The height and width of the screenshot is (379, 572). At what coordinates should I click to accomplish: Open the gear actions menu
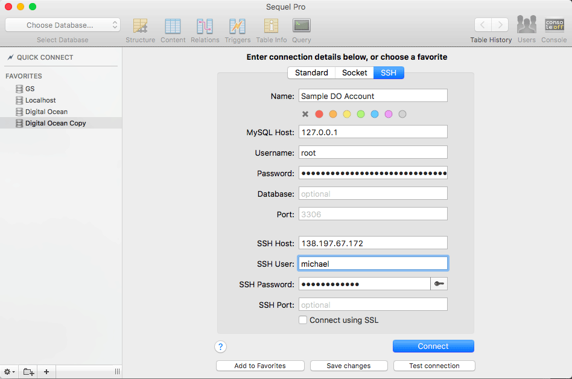[x=9, y=372]
